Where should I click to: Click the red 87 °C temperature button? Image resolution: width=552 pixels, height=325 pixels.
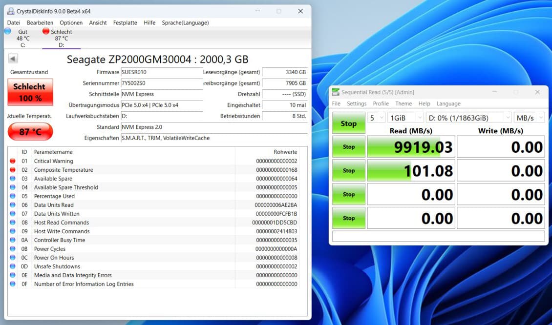(30, 132)
